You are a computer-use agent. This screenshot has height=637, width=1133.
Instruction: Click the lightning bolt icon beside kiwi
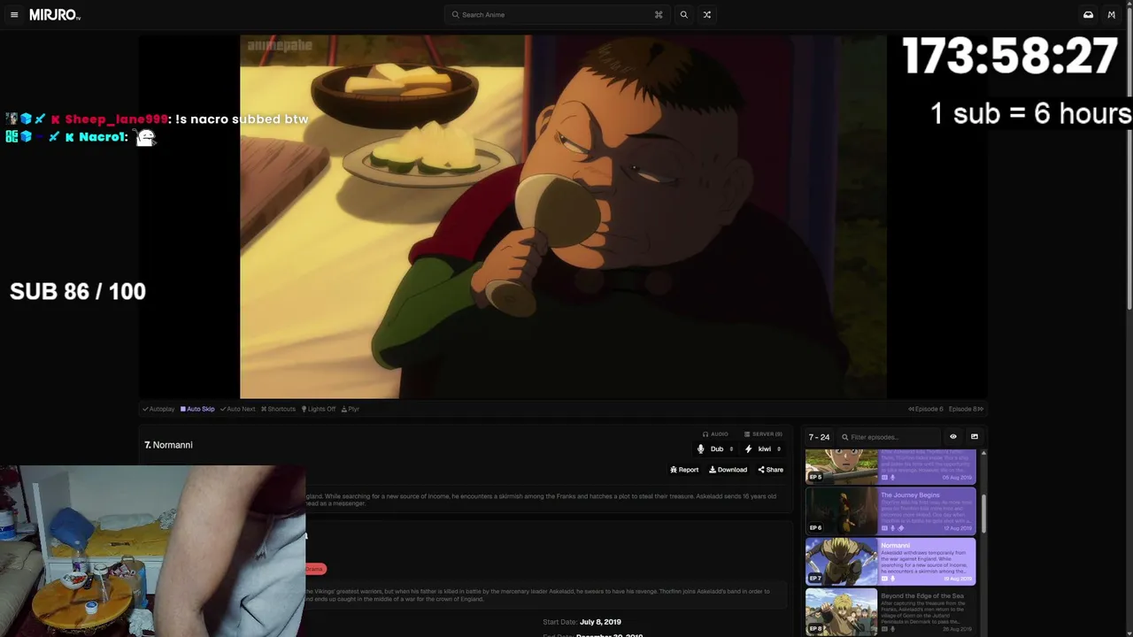tap(748, 449)
